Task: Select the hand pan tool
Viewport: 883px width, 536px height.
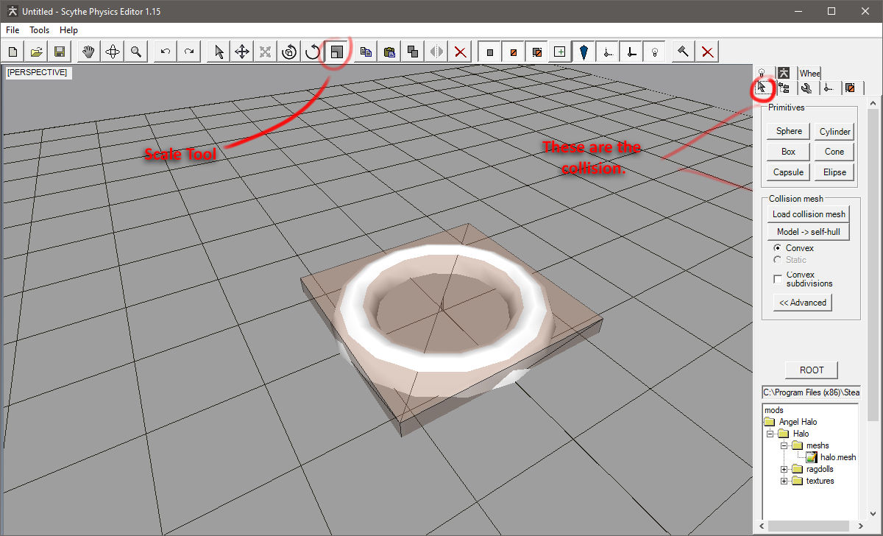Action: pyautogui.click(x=89, y=52)
